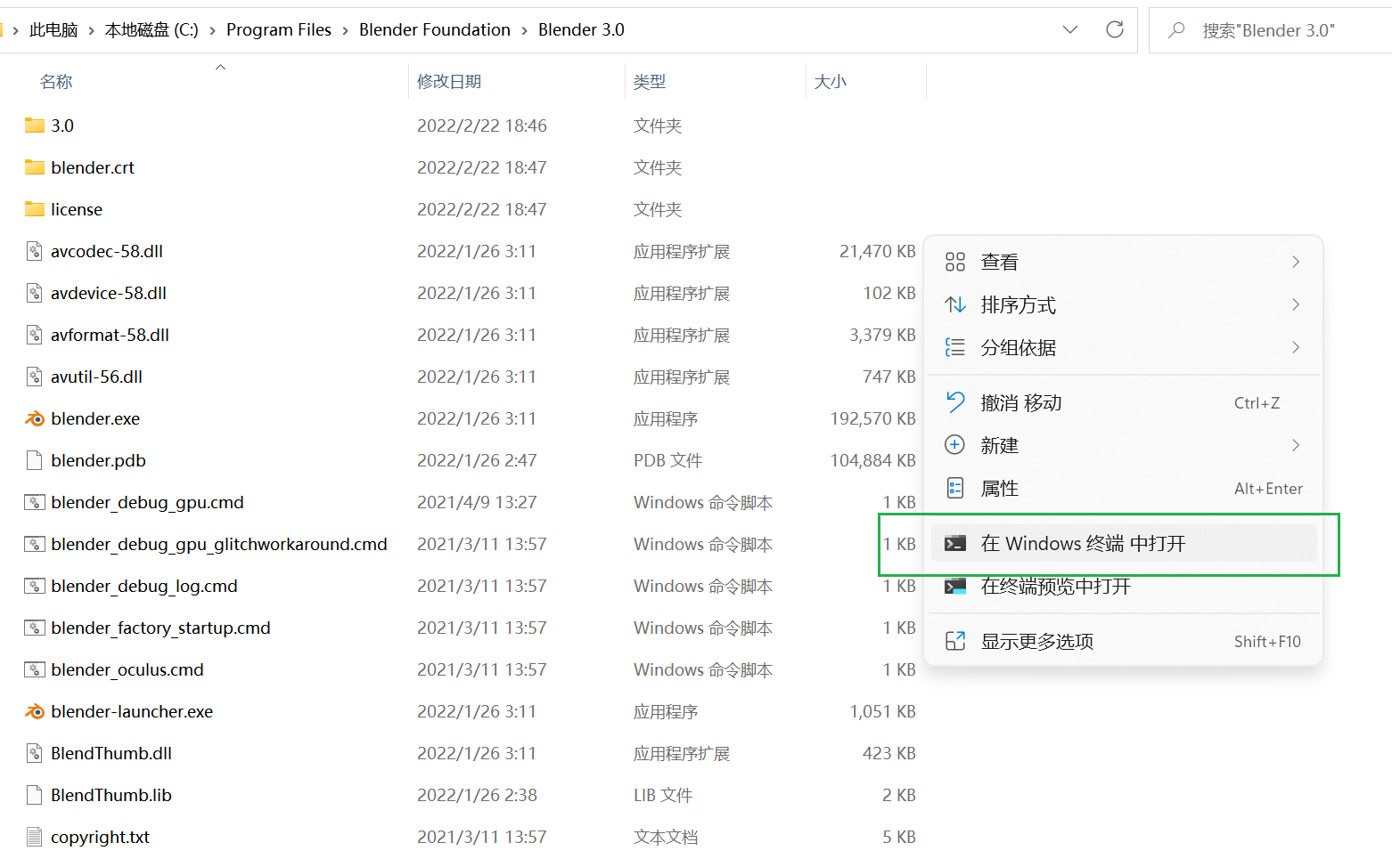Select 撤消 移动 in the context menu
The image size is (1392, 859).
1124,402
